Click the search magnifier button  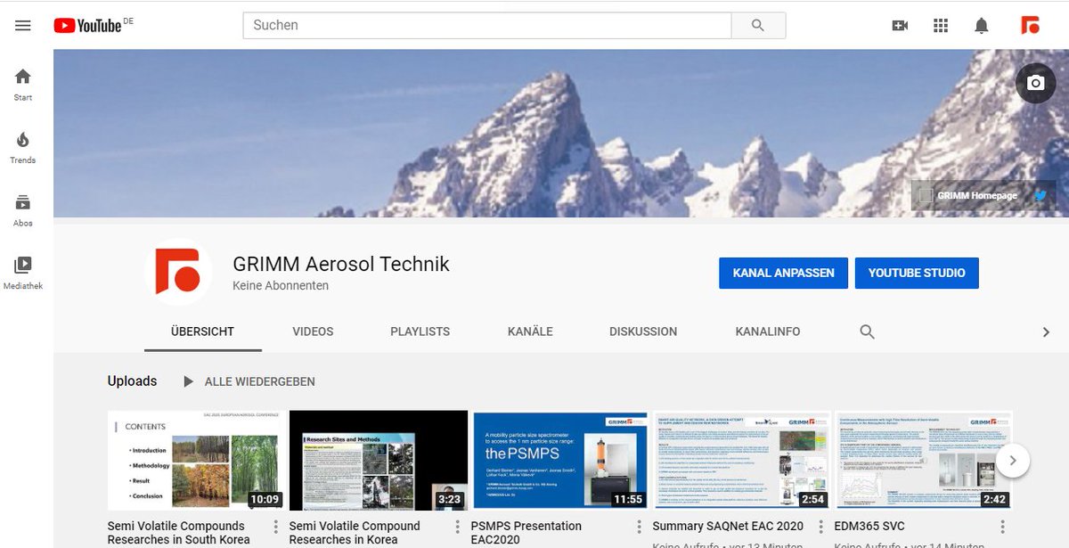pos(758,25)
